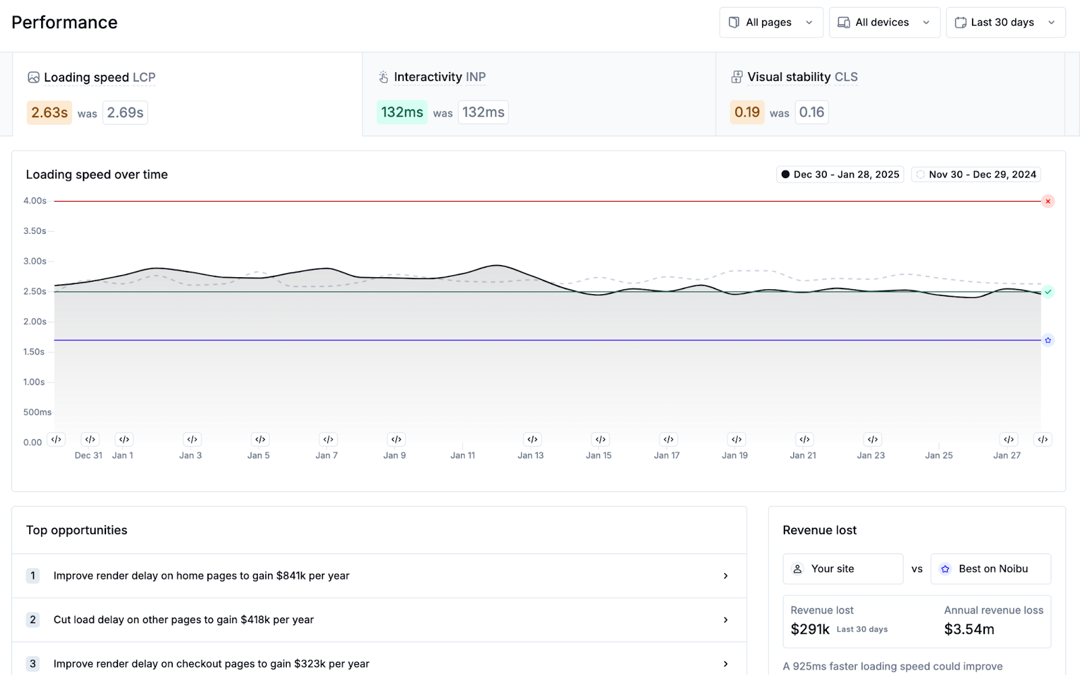Viewport: 1080px width, 675px height.
Task: Toggle the Dec 30 - Jan 28, 2025 series
Action: 840,175
